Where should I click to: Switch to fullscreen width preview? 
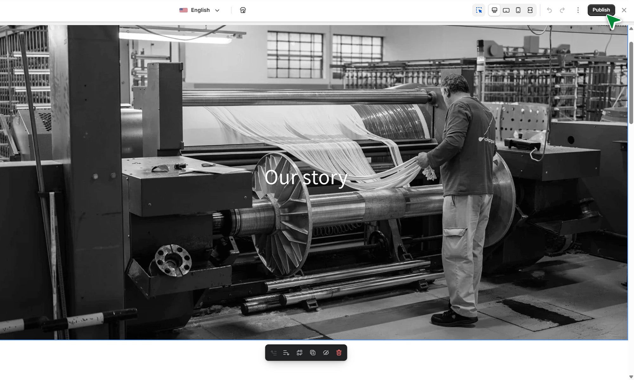530,10
